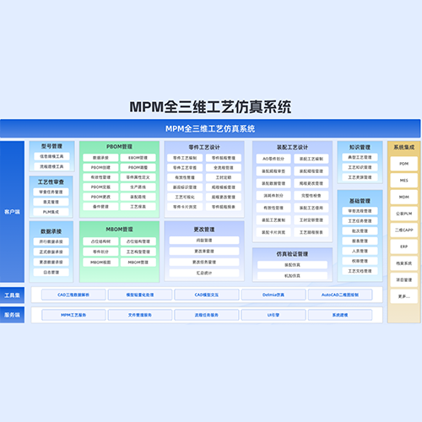422x422 pixels.
Task: Click the 仿真验证管理 module heading
Action: click(x=292, y=254)
